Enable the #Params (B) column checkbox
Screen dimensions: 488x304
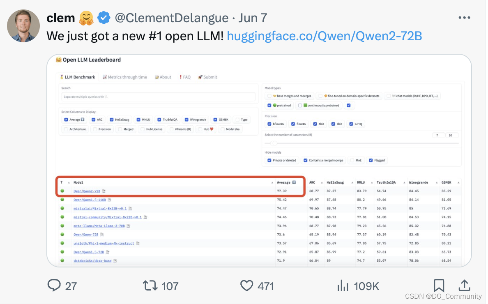coord(171,129)
